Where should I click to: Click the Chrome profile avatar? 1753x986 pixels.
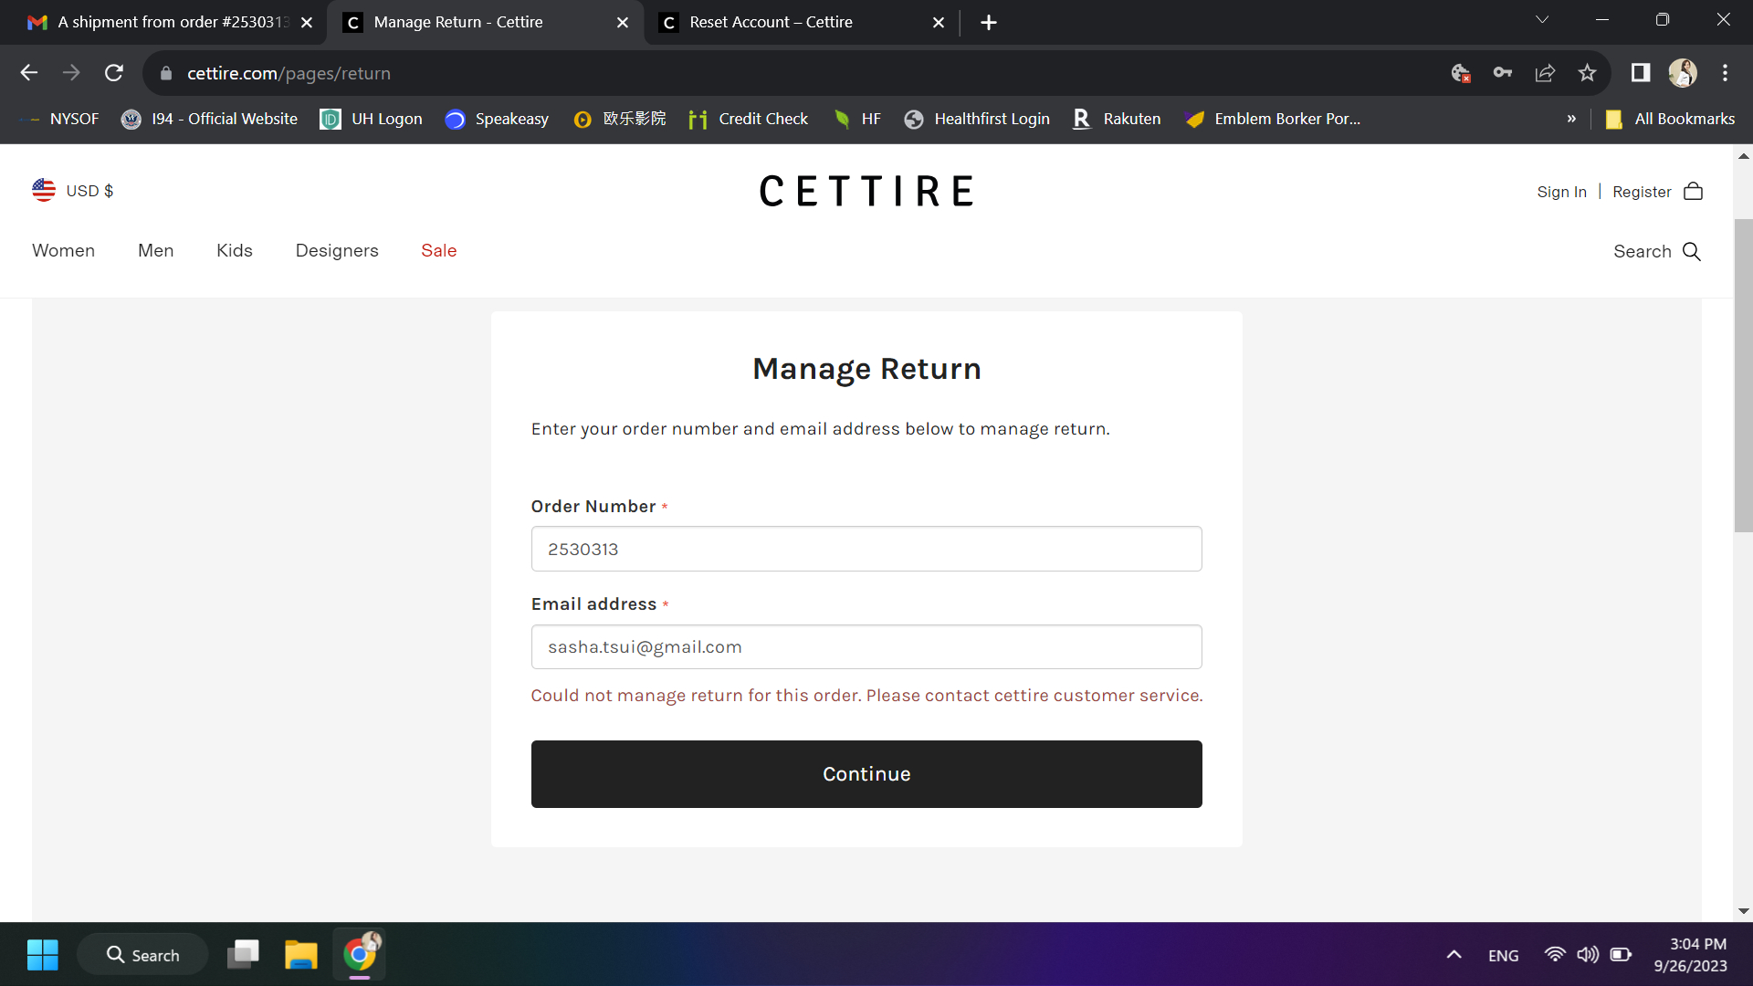[1684, 73]
